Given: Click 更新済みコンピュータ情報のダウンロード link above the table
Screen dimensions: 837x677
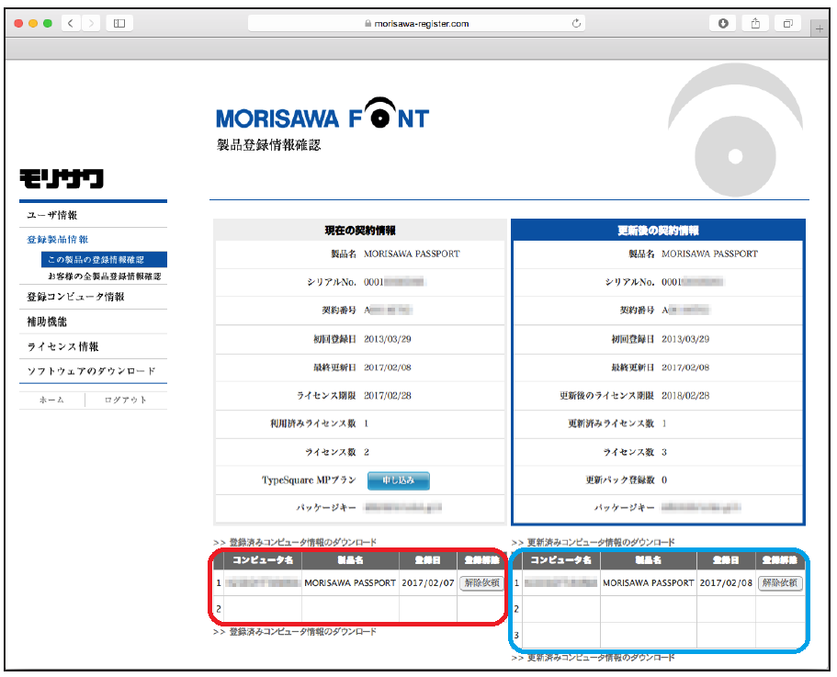Looking at the screenshot, I should pyautogui.click(x=601, y=542).
